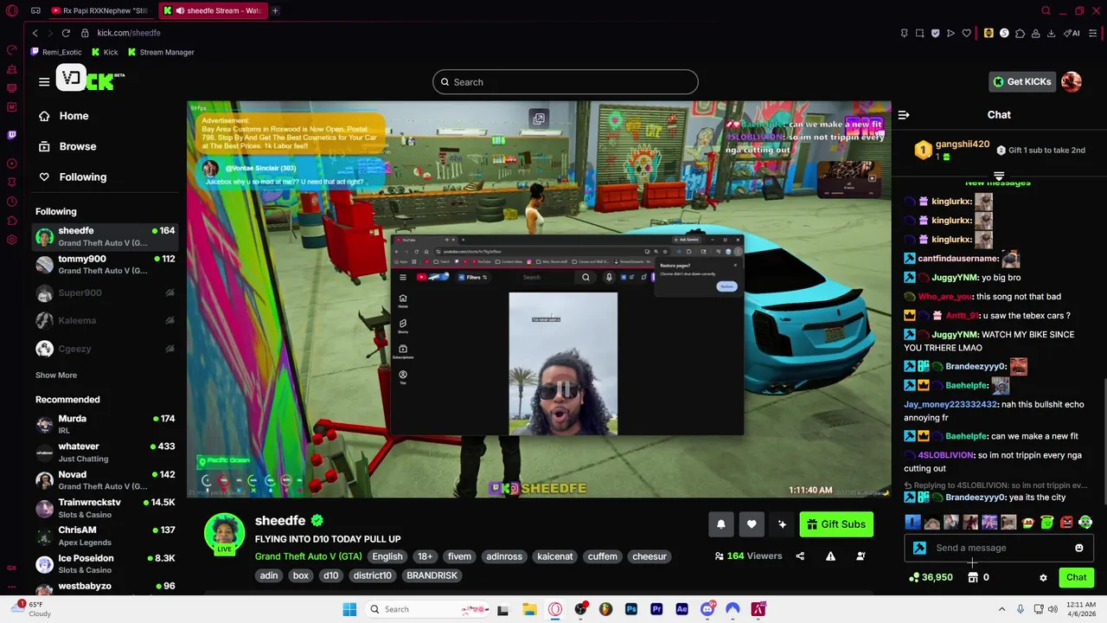Click the Opera browser menu logo
This screenshot has width=1107, height=623.
[11, 10]
